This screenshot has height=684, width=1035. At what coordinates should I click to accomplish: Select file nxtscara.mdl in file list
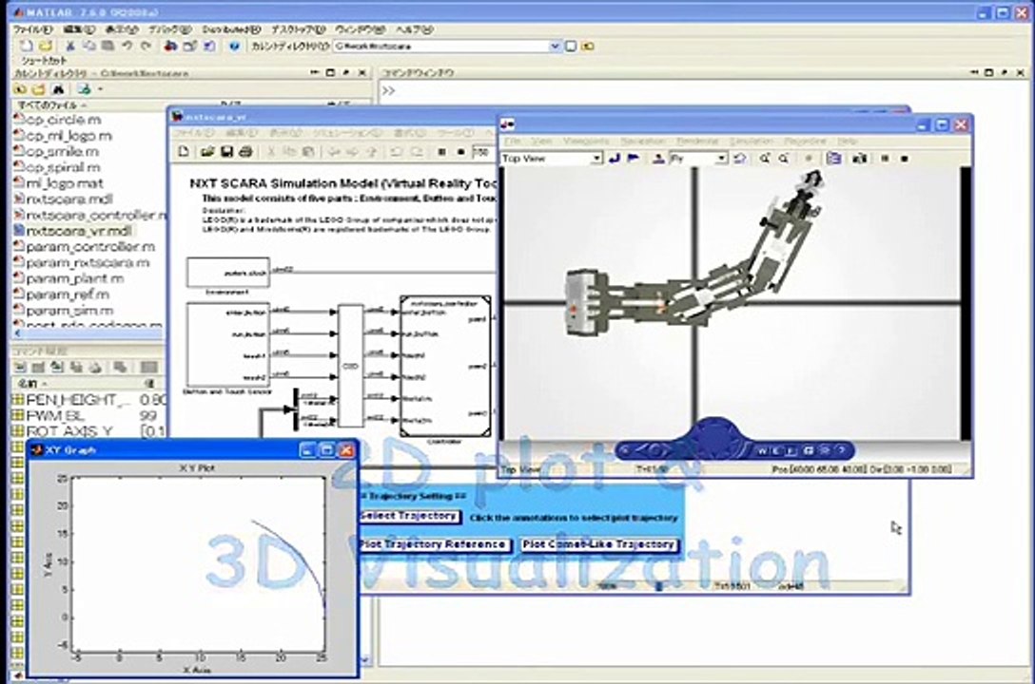pyautogui.click(x=64, y=199)
